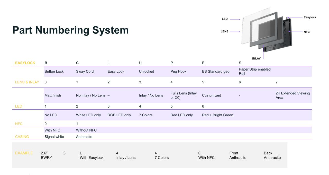Viewport: 329px width, 175px height.
Task: Click the "RGB LED only" cell
Action: click(x=119, y=115)
